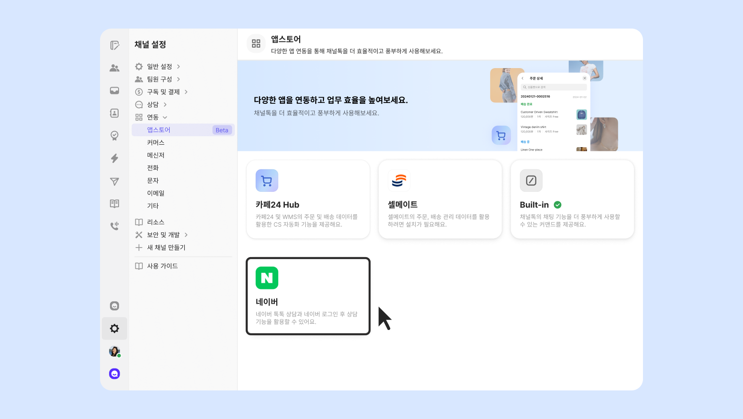The width and height of the screenshot is (743, 419).
Task: Click the wrench icon beside 보안 및 개발
Action: 139,235
